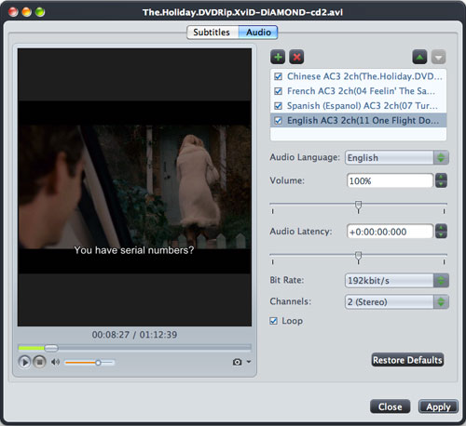Click the Restore Defaults button
The width and height of the screenshot is (466, 426).
pos(407,360)
